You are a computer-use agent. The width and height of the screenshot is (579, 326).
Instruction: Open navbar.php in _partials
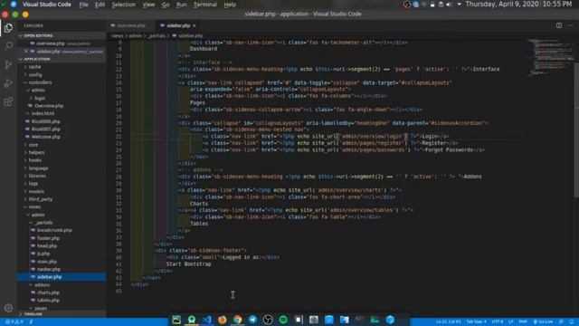[48, 269]
